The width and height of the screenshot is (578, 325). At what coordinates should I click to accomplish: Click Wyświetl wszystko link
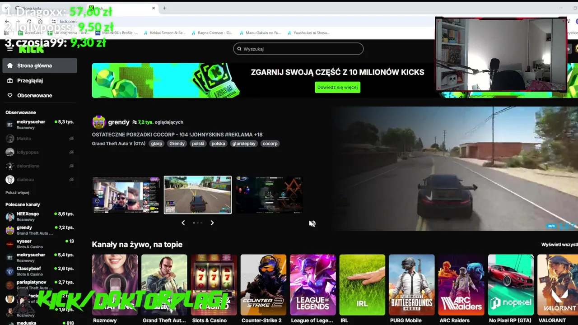coord(559,244)
